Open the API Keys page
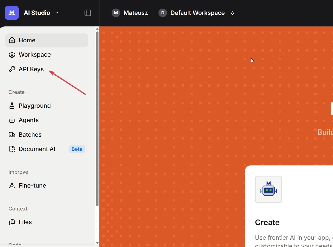 point(31,69)
